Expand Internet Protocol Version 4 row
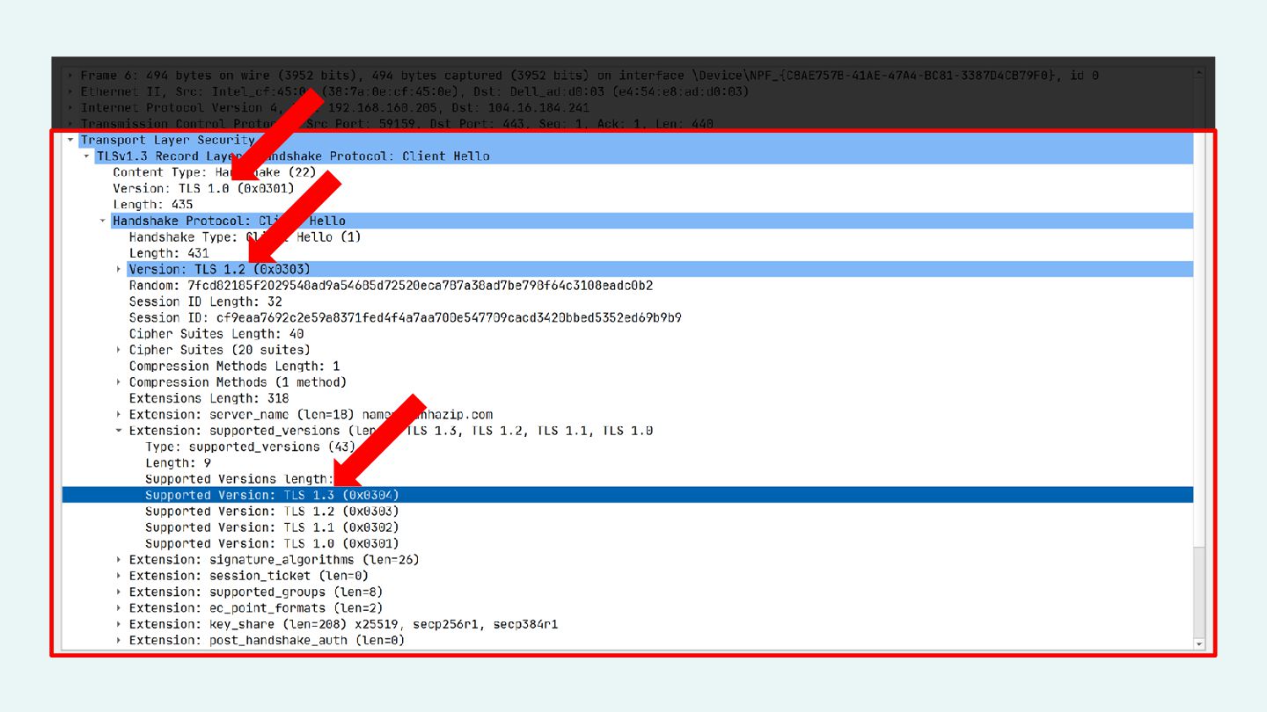This screenshot has width=1267, height=712. click(70, 108)
